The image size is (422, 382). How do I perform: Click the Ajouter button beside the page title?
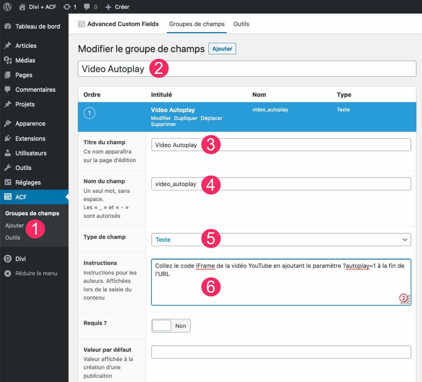click(x=222, y=49)
